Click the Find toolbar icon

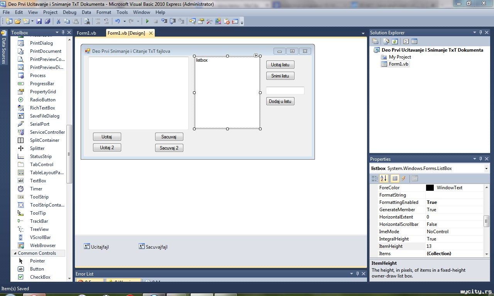click(87, 22)
